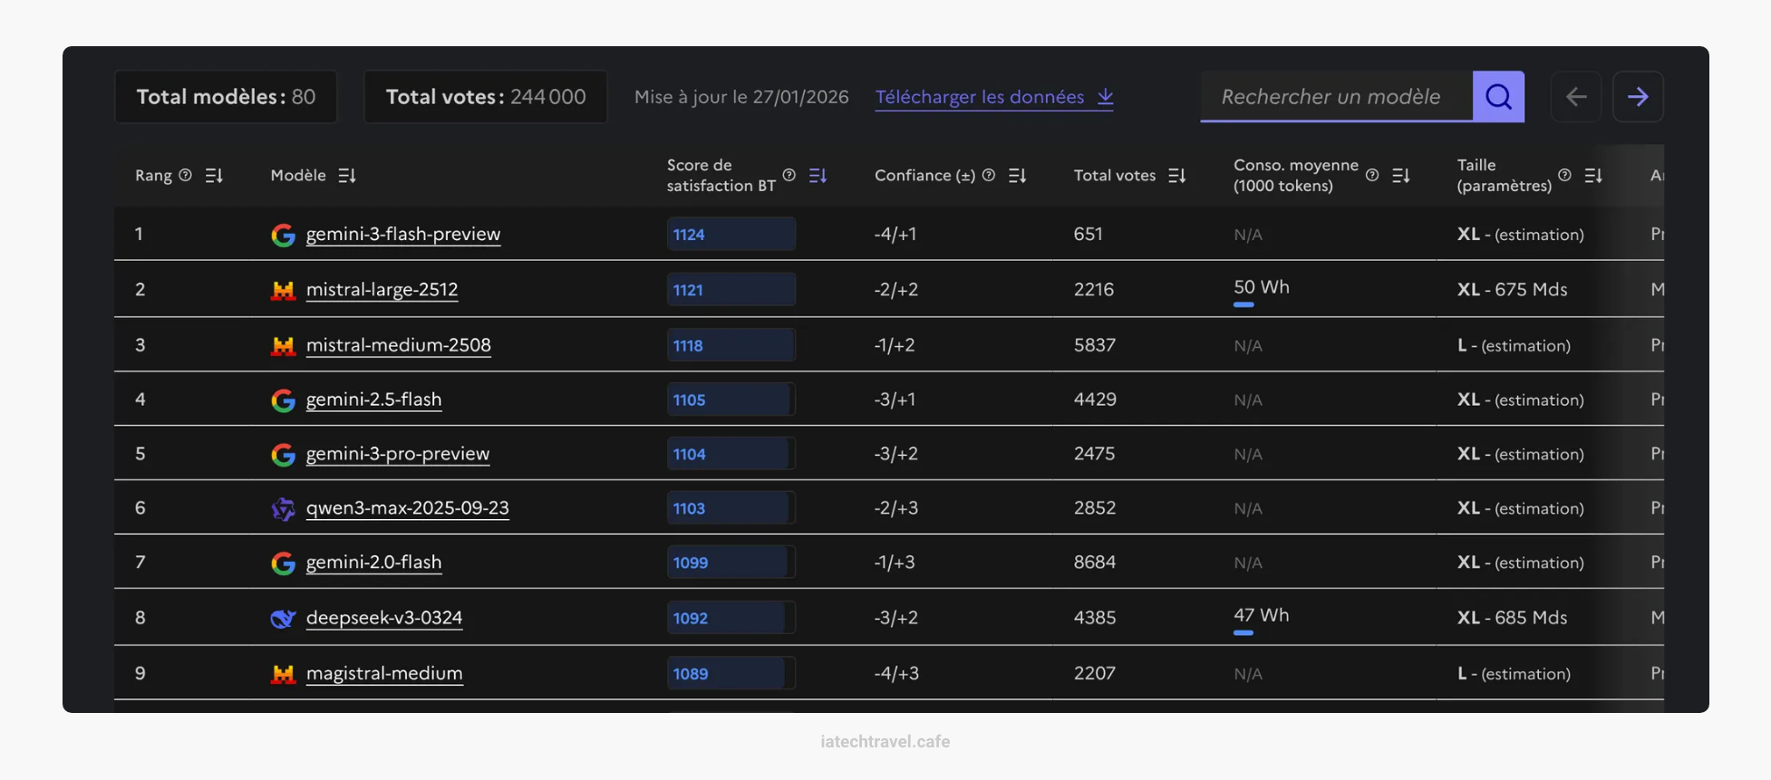
Task: Click the right arrow scroll button
Action: (1637, 97)
